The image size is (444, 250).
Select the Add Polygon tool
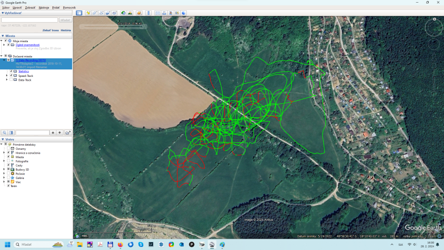(x=95, y=13)
